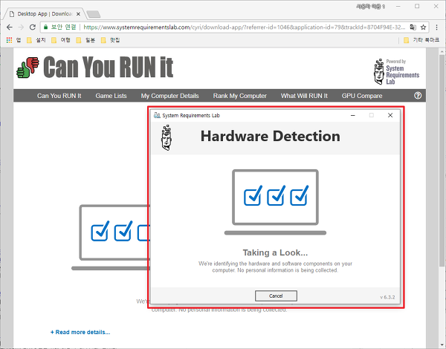Click the Hardware Detection heading
This screenshot has height=349, width=446.
coord(271,136)
